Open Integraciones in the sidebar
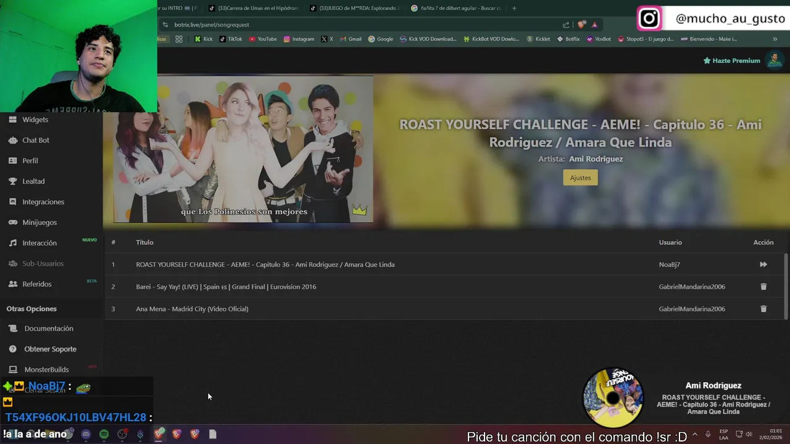 [x=43, y=202]
